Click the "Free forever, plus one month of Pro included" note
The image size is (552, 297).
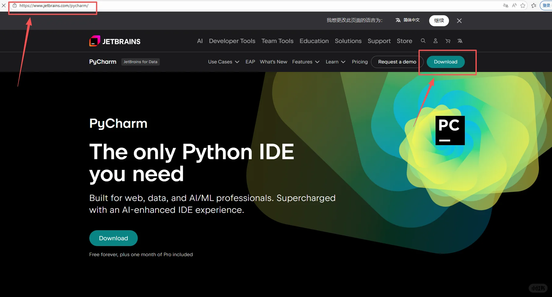coord(141,255)
